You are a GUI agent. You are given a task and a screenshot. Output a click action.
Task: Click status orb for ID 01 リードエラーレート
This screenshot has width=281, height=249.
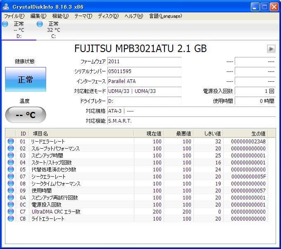[11, 141]
